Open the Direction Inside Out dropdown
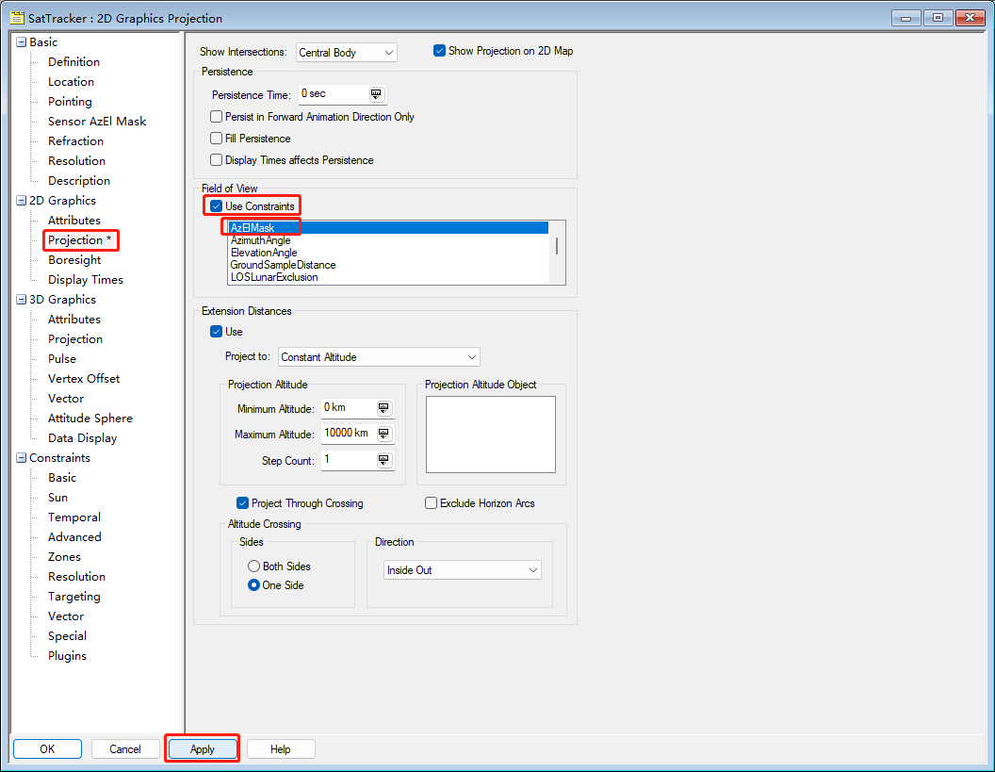 462,570
